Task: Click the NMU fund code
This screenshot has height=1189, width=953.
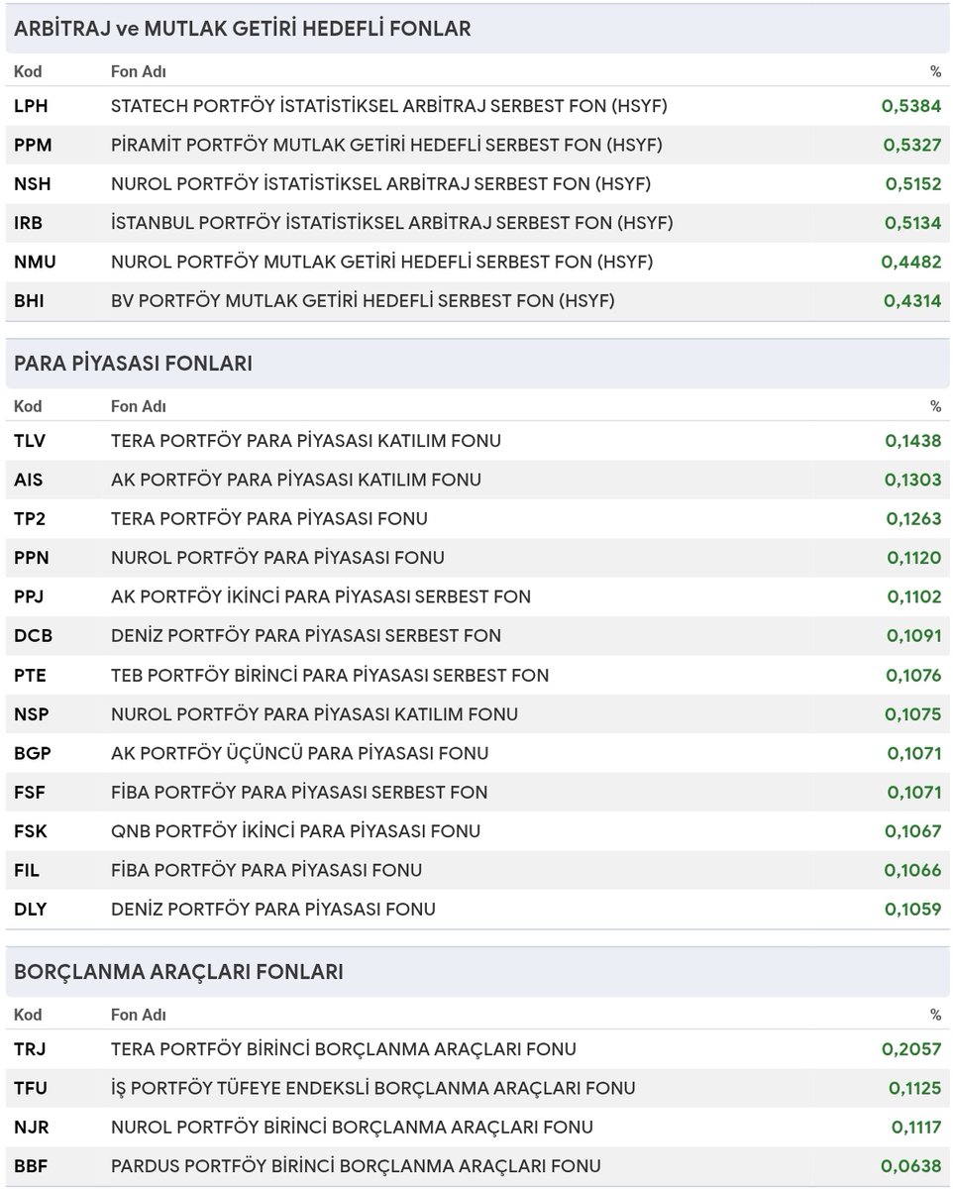Action: click(x=36, y=262)
